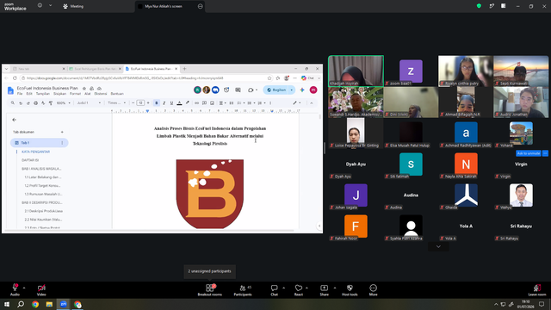The height and width of the screenshot is (310, 551).
Task: Toggle bold formatting in Docs toolbar
Action: click(157, 103)
